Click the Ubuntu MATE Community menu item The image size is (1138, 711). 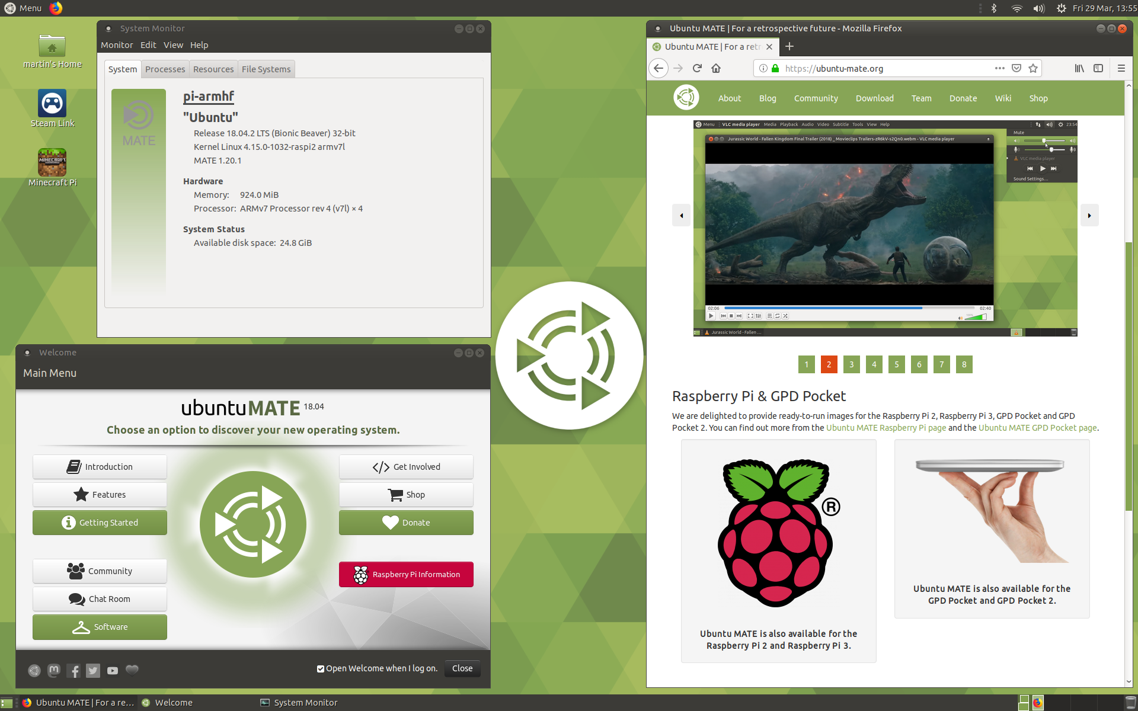(815, 98)
